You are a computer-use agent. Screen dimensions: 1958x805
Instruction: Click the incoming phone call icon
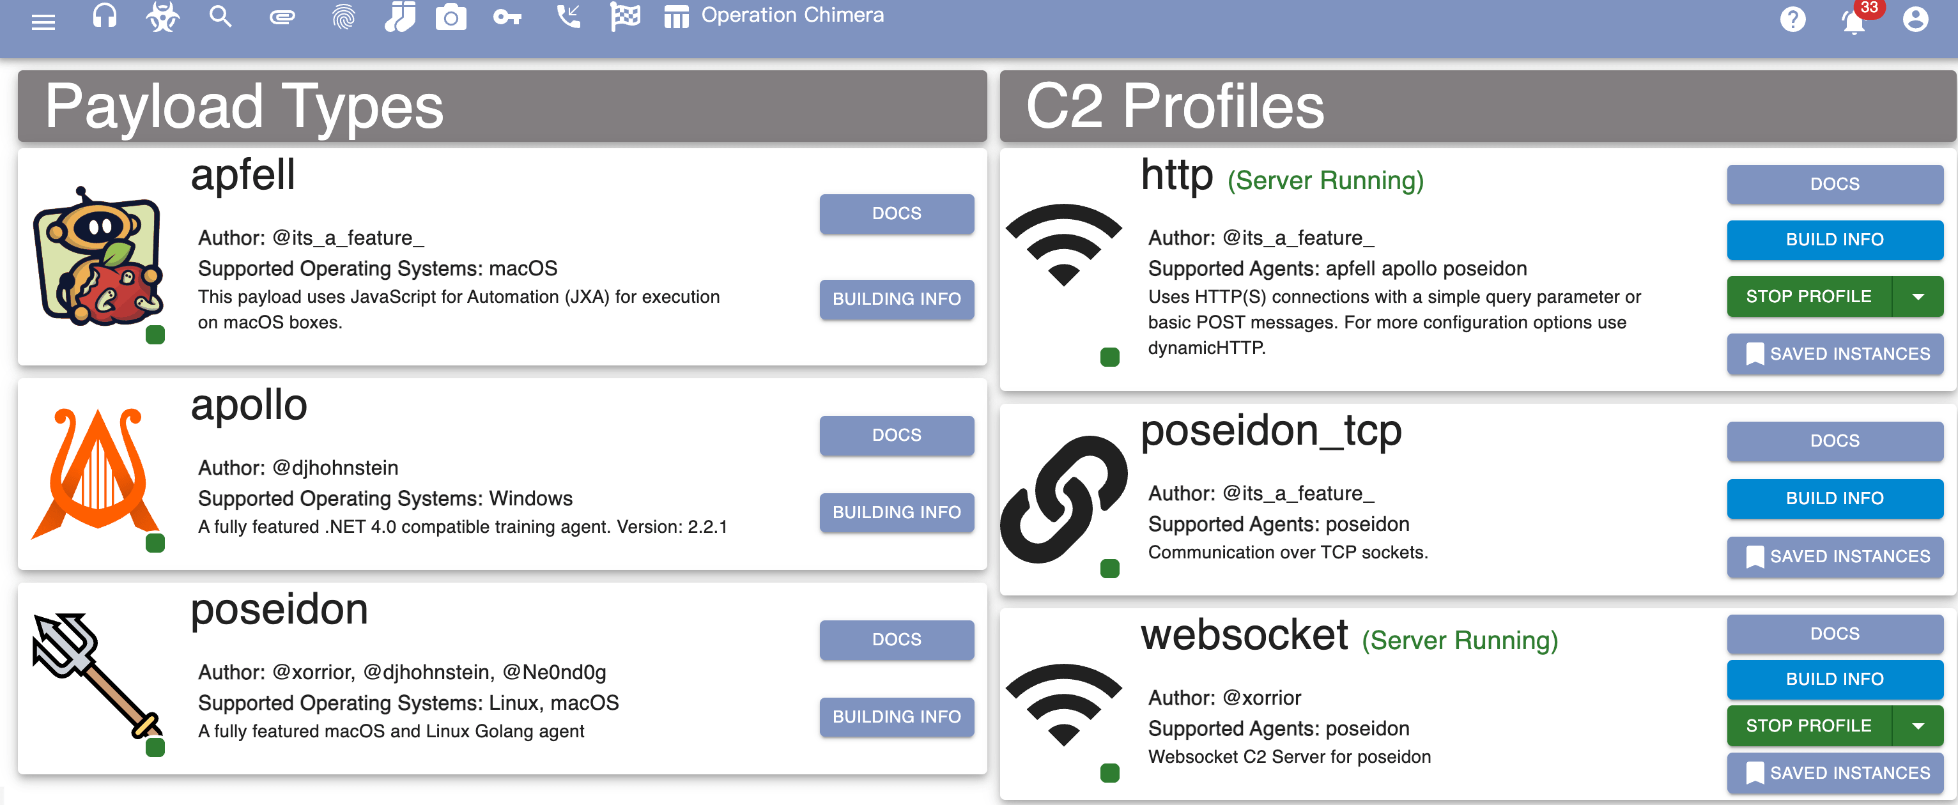click(568, 17)
